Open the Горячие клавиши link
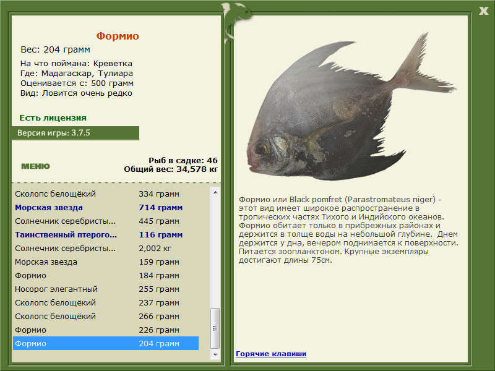This screenshot has width=495, height=371. click(x=271, y=354)
